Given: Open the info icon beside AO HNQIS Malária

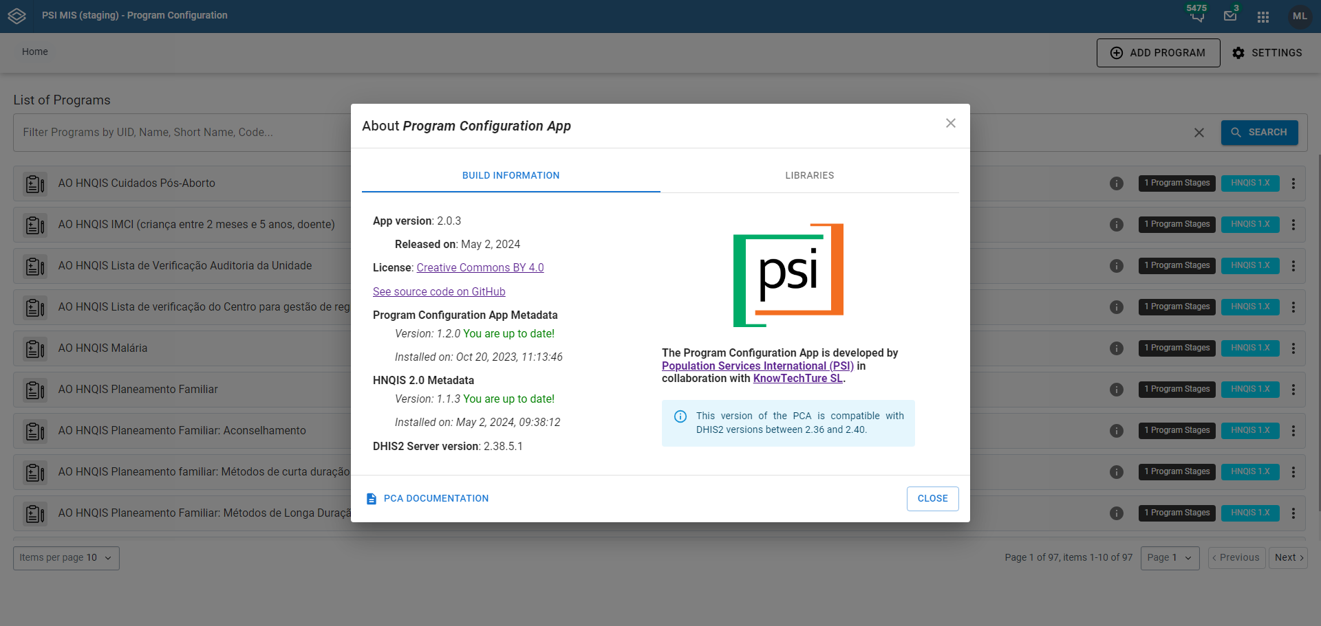Looking at the screenshot, I should coord(1116,348).
